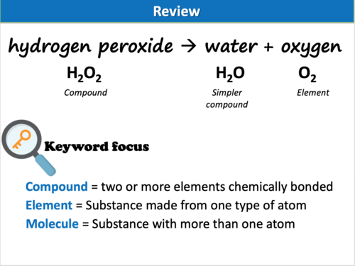Click the reaction arrow symbol
The height and width of the screenshot is (266, 355).
coord(189,45)
